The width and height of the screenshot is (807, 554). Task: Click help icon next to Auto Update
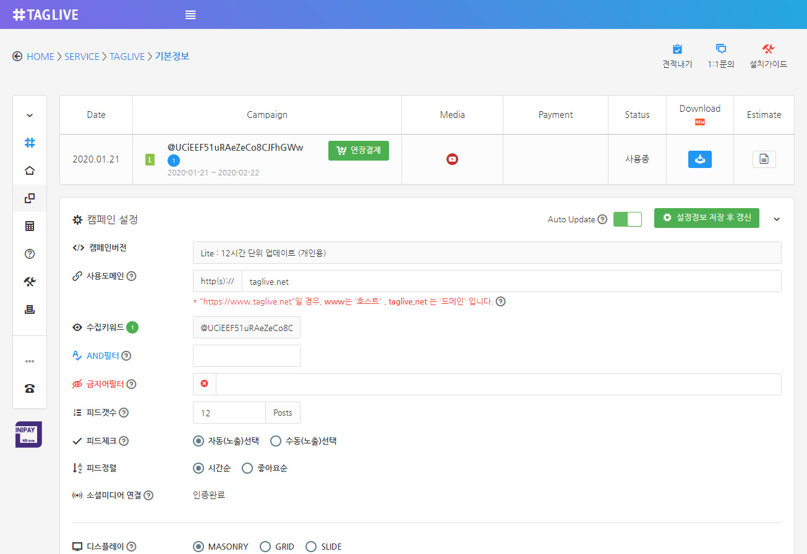coord(602,219)
